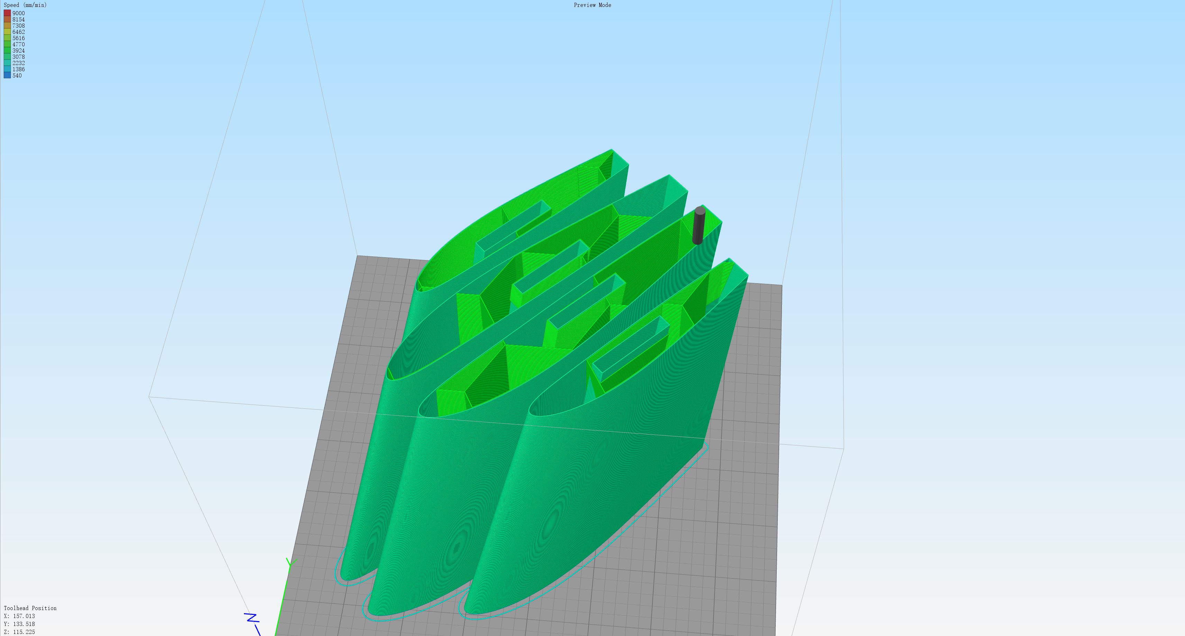Click the red 9000 speed legend swatch

[x=7, y=13]
